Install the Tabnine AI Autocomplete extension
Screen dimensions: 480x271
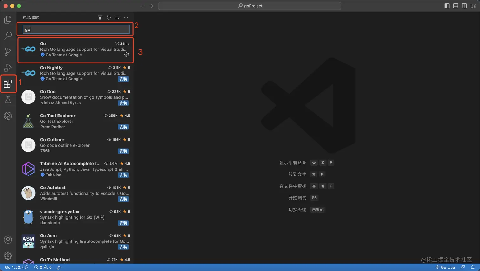123,175
